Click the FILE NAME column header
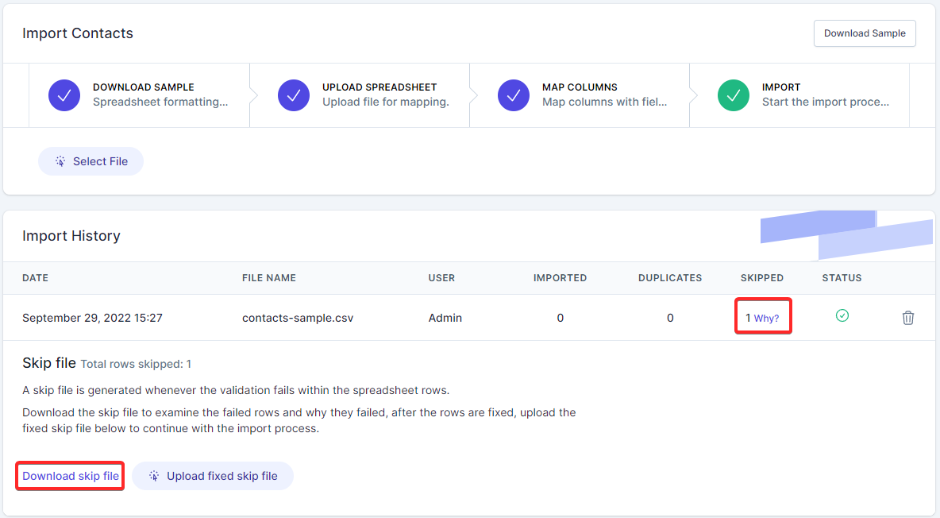 click(x=269, y=278)
